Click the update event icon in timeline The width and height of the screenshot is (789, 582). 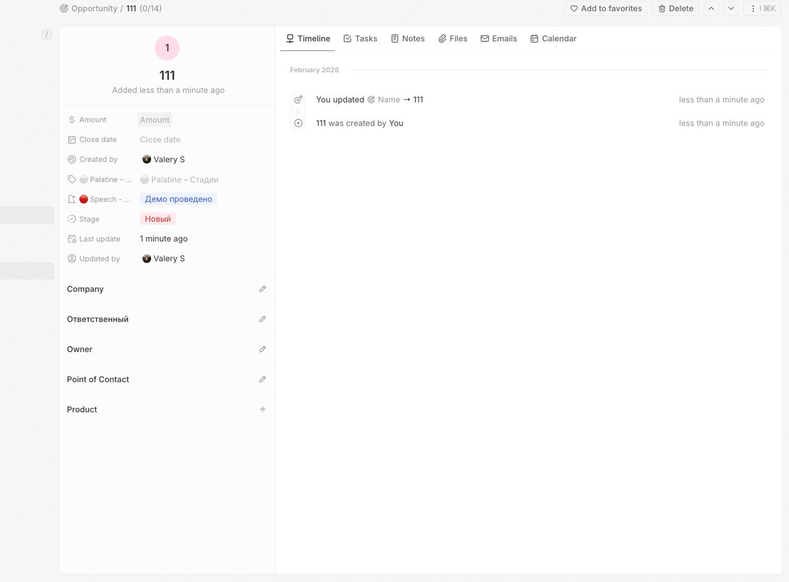(298, 99)
